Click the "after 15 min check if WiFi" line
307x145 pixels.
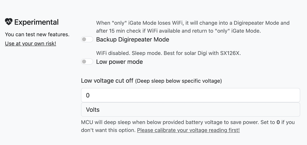(178, 31)
